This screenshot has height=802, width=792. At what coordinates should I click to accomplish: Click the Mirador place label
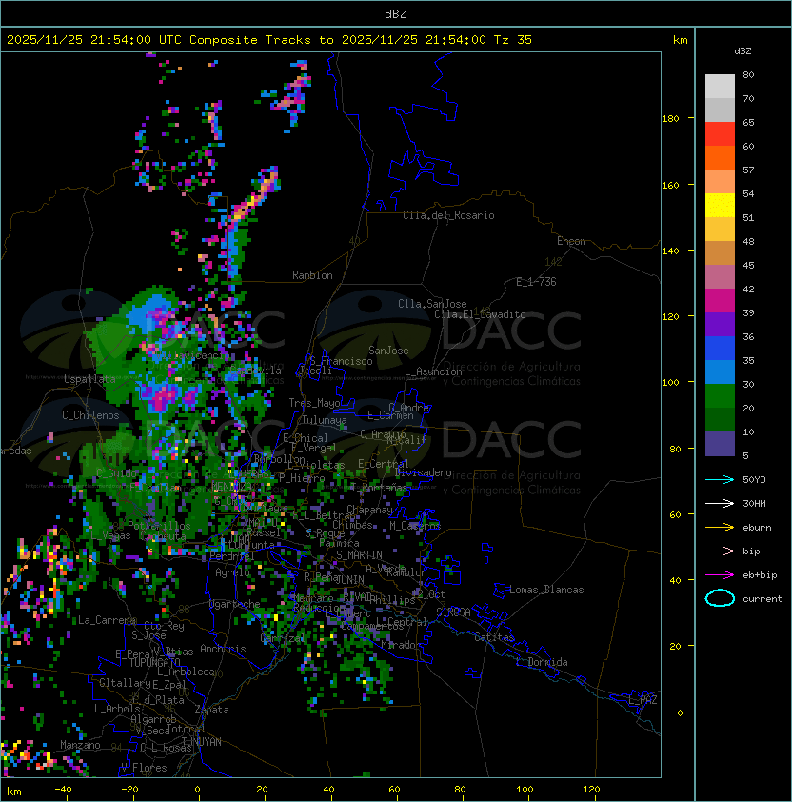click(402, 645)
